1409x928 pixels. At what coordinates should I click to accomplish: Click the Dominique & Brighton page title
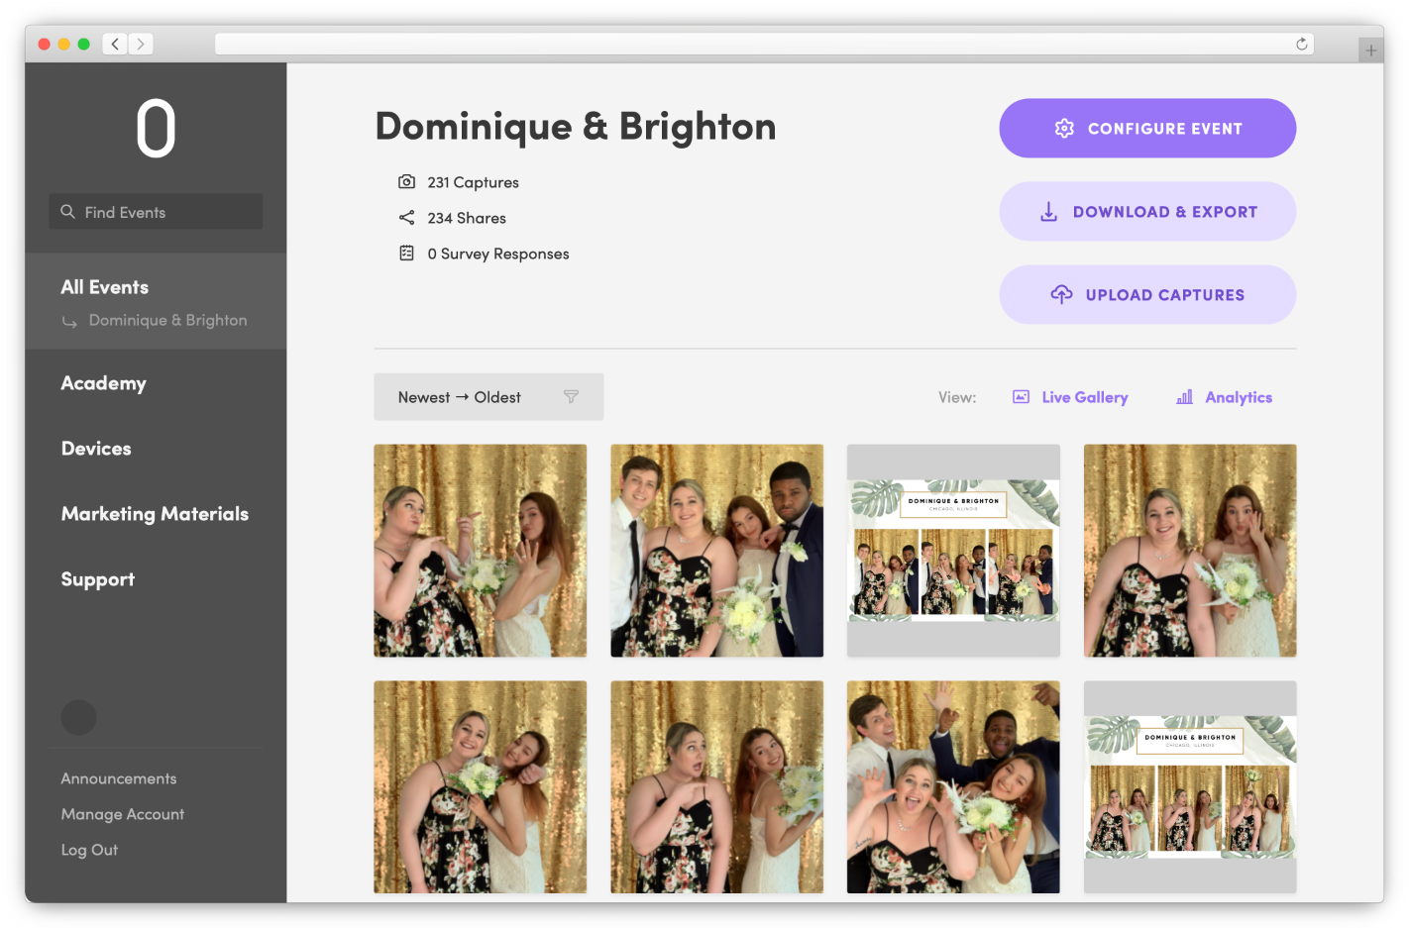click(x=576, y=126)
